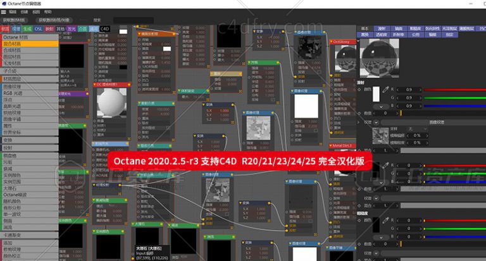Select the 映射 filter tab
This screenshot has width=486, height=261.
[x=49, y=29]
